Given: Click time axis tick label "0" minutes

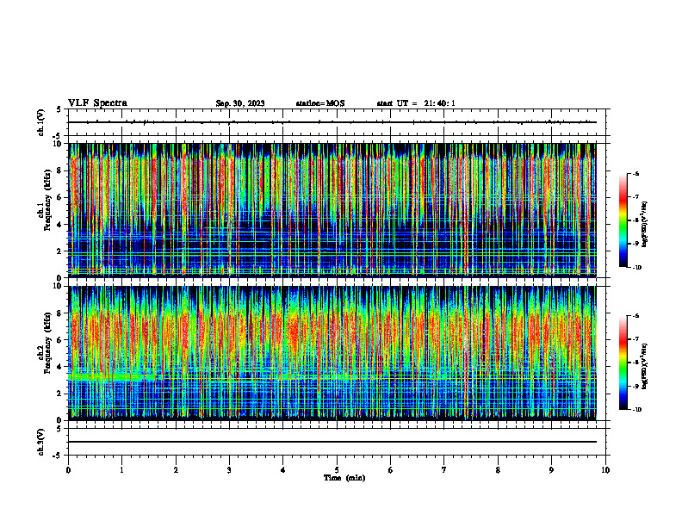Looking at the screenshot, I should coord(68,470).
